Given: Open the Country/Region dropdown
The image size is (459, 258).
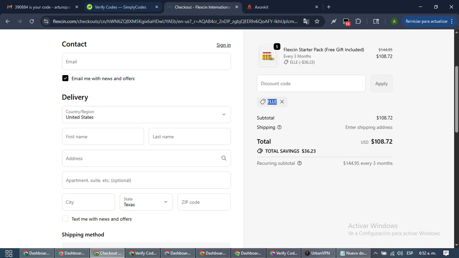Looking at the screenshot, I should pyautogui.click(x=146, y=114).
